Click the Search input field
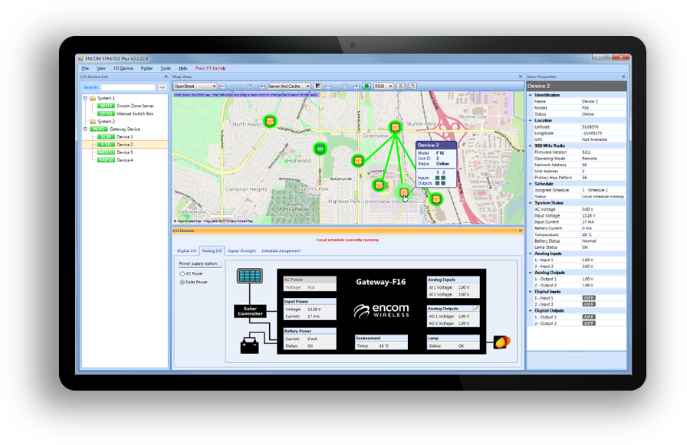Viewport: 687px width, 445px height. [128, 87]
